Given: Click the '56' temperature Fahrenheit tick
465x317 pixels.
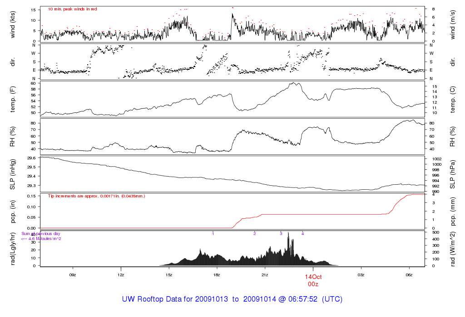Looking at the screenshot, I should coord(33,95).
